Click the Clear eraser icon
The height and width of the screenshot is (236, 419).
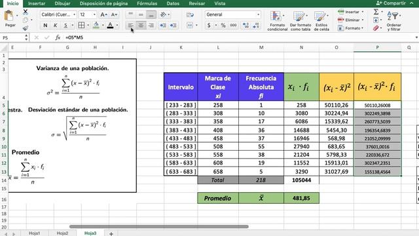tap(376, 28)
